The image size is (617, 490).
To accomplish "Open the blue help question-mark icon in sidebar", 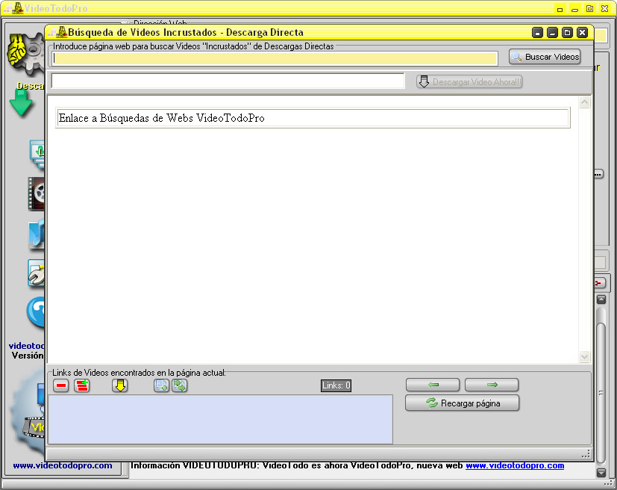I will [36, 312].
